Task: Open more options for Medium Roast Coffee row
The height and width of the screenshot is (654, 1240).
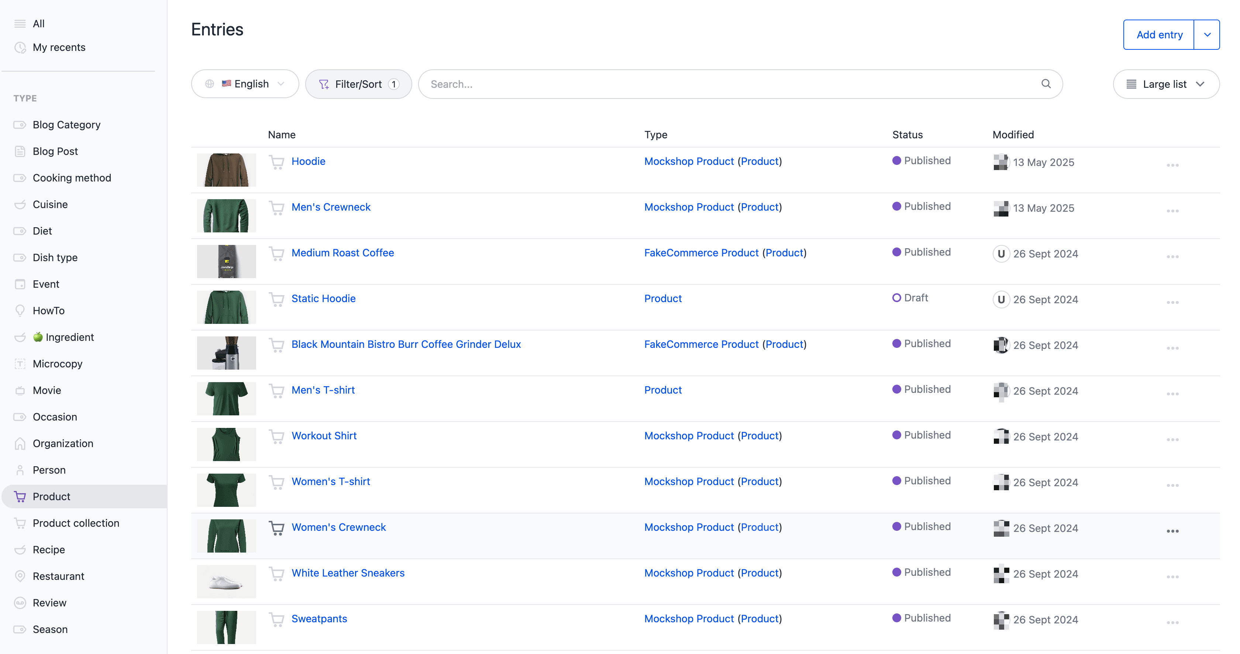Action: point(1172,256)
